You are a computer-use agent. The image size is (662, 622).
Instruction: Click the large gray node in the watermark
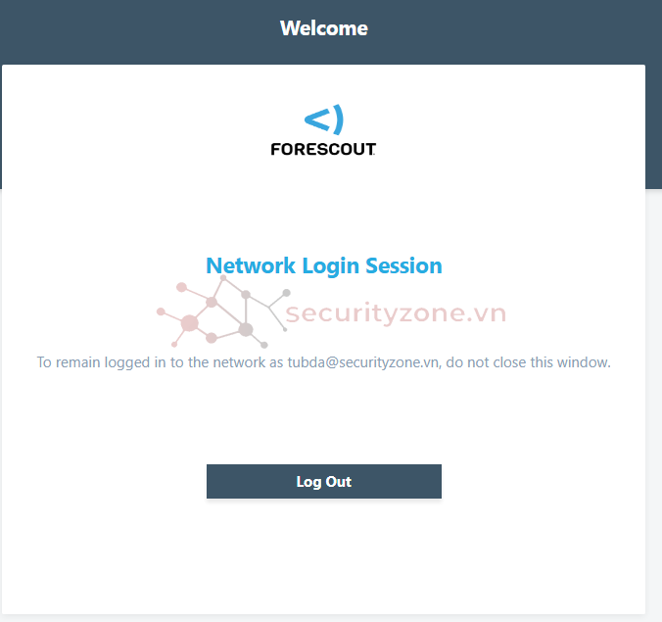point(246,329)
